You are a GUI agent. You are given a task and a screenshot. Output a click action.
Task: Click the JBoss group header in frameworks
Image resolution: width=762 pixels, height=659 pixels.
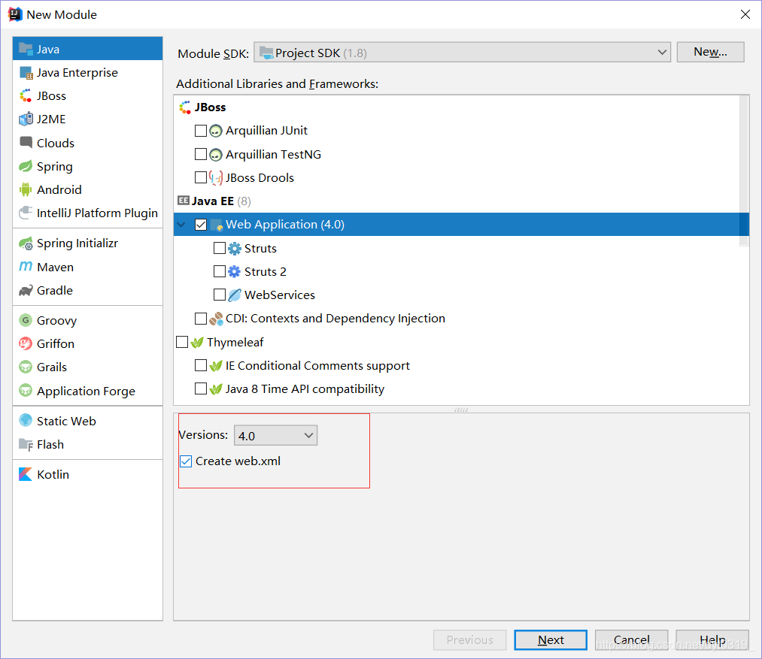202,107
